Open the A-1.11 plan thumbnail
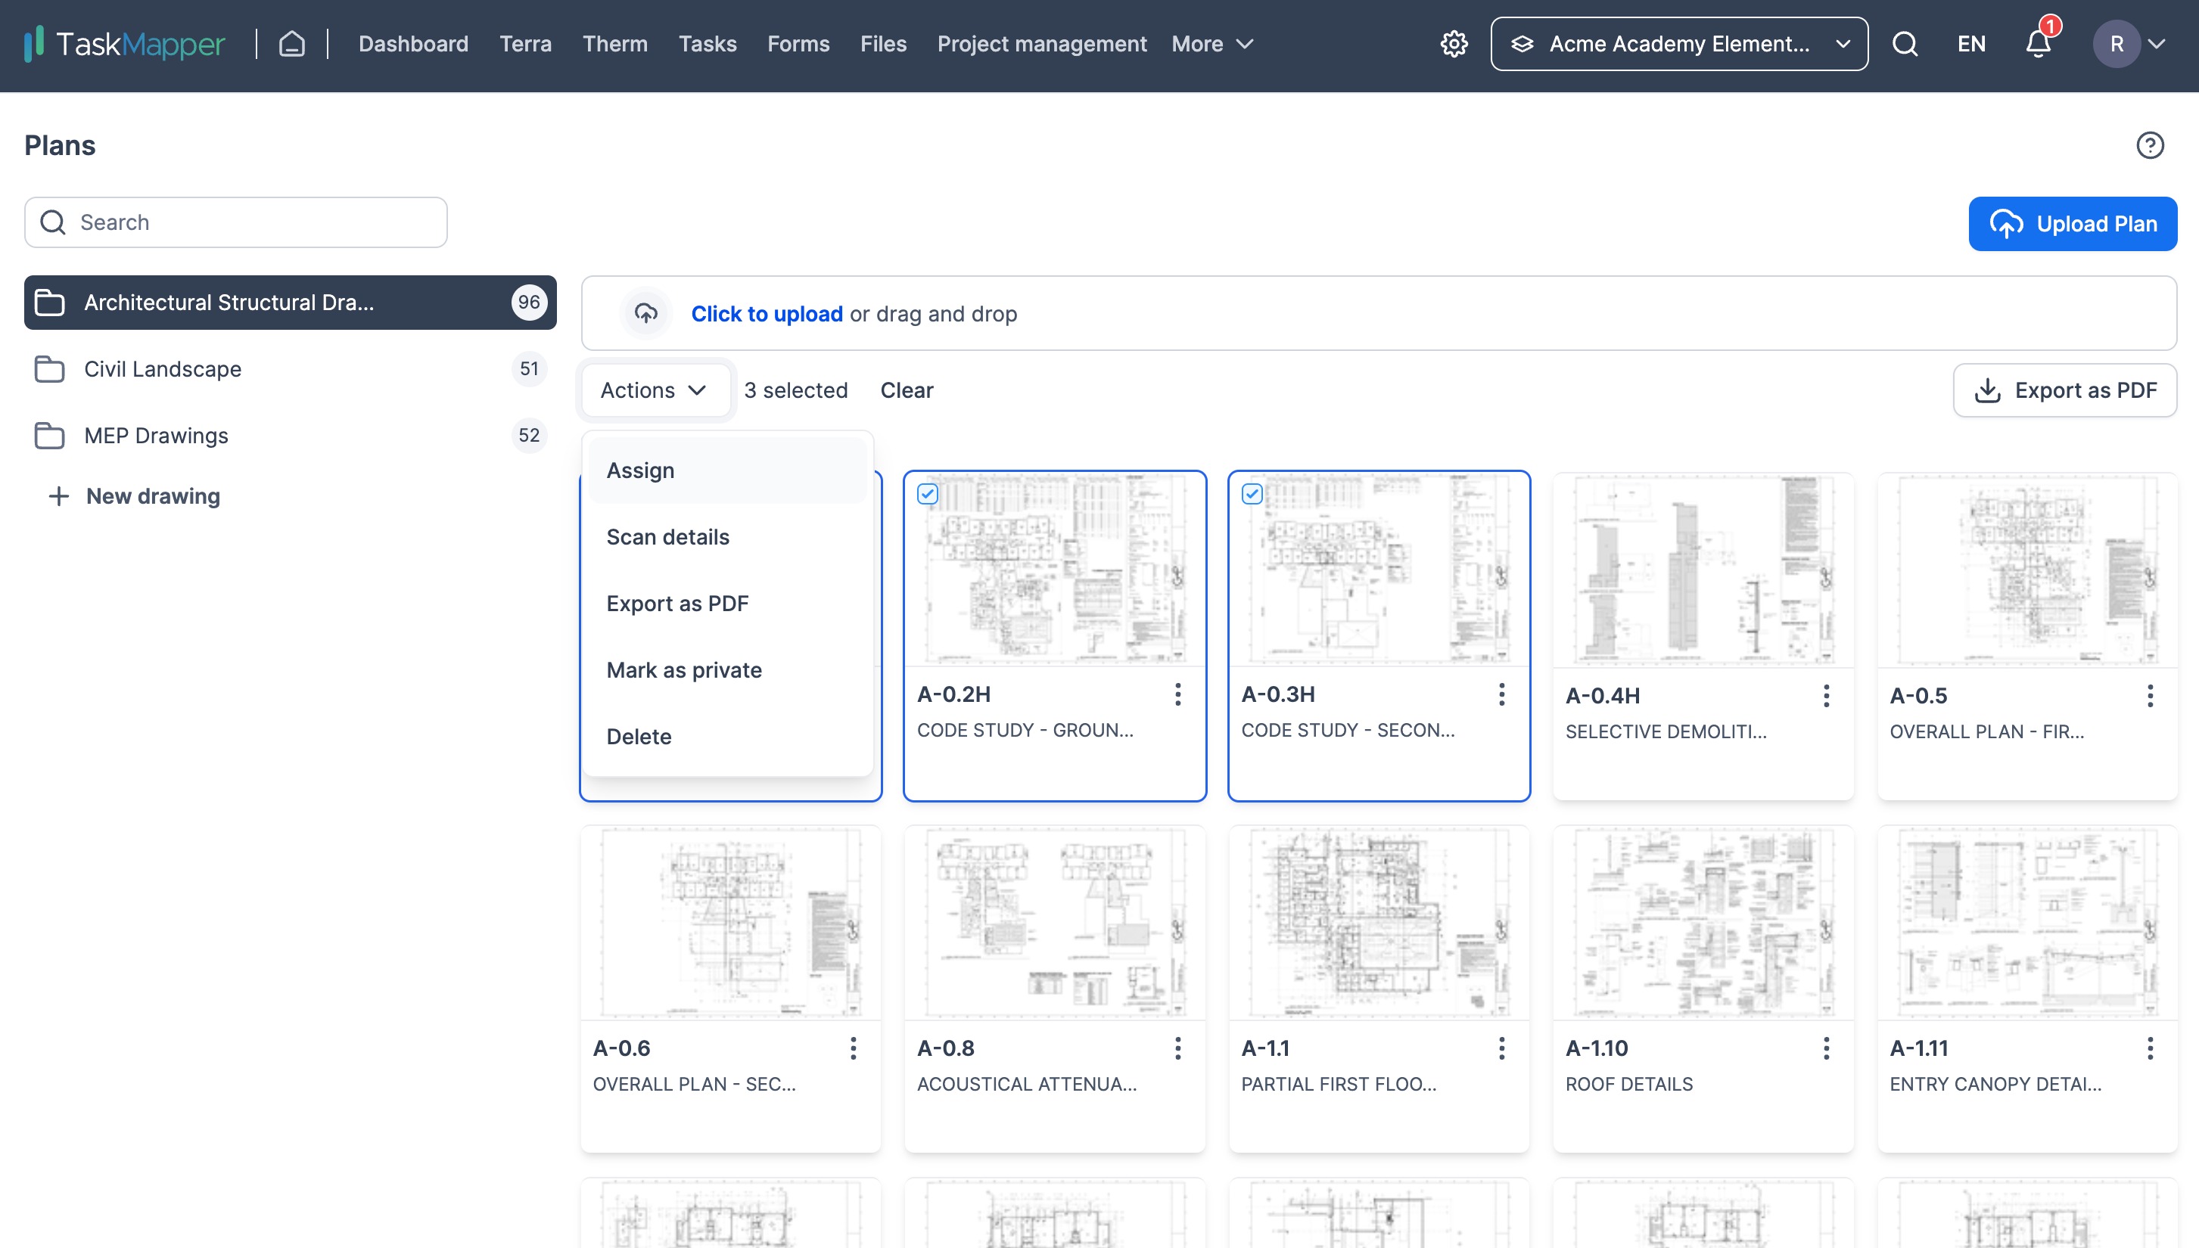This screenshot has width=2199, height=1248. [2026, 924]
